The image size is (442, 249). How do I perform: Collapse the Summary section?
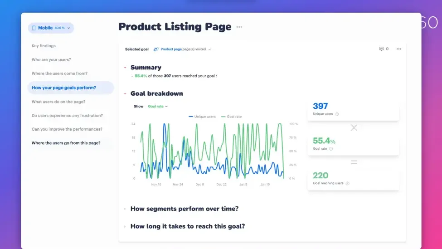coord(125,68)
